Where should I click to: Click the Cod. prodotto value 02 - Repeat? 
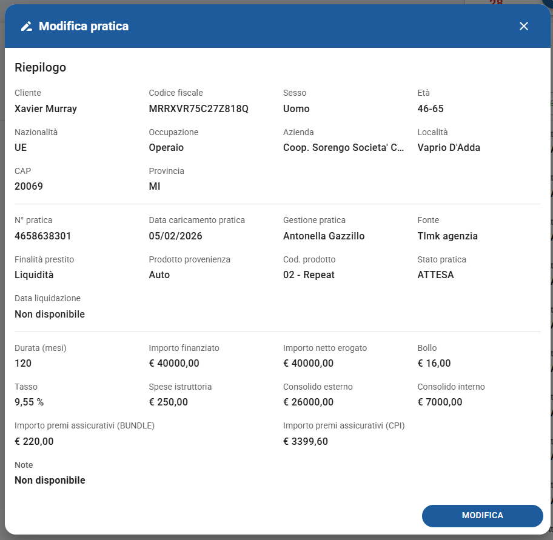pyautogui.click(x=309, y=275)
